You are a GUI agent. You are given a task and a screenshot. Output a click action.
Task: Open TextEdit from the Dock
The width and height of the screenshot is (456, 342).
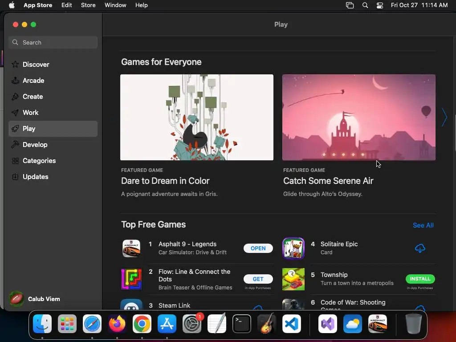(x=217, y=324)
